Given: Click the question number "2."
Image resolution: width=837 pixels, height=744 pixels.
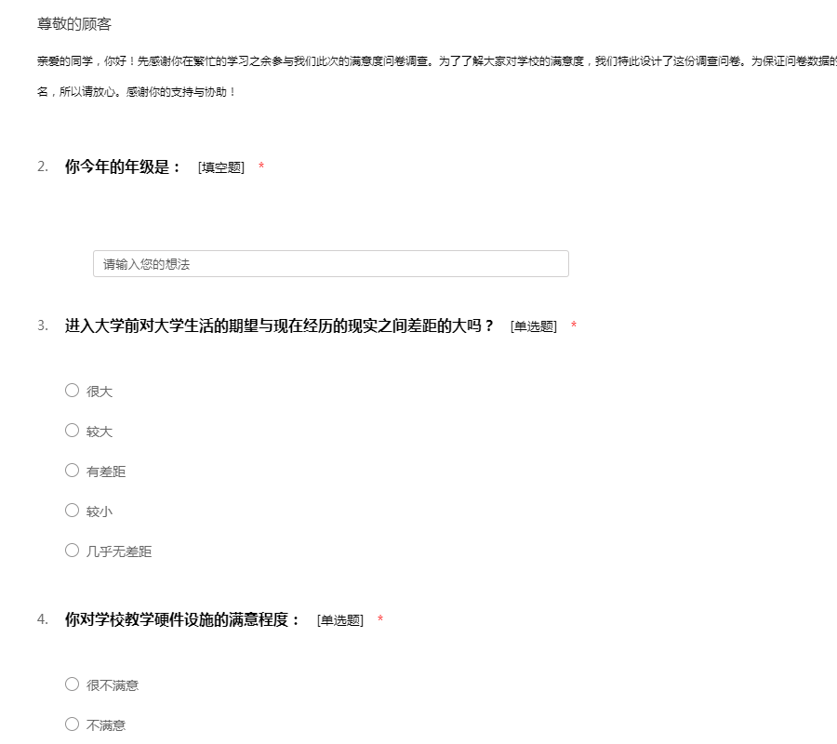Looking at the screenshot, I should point(43,167).
